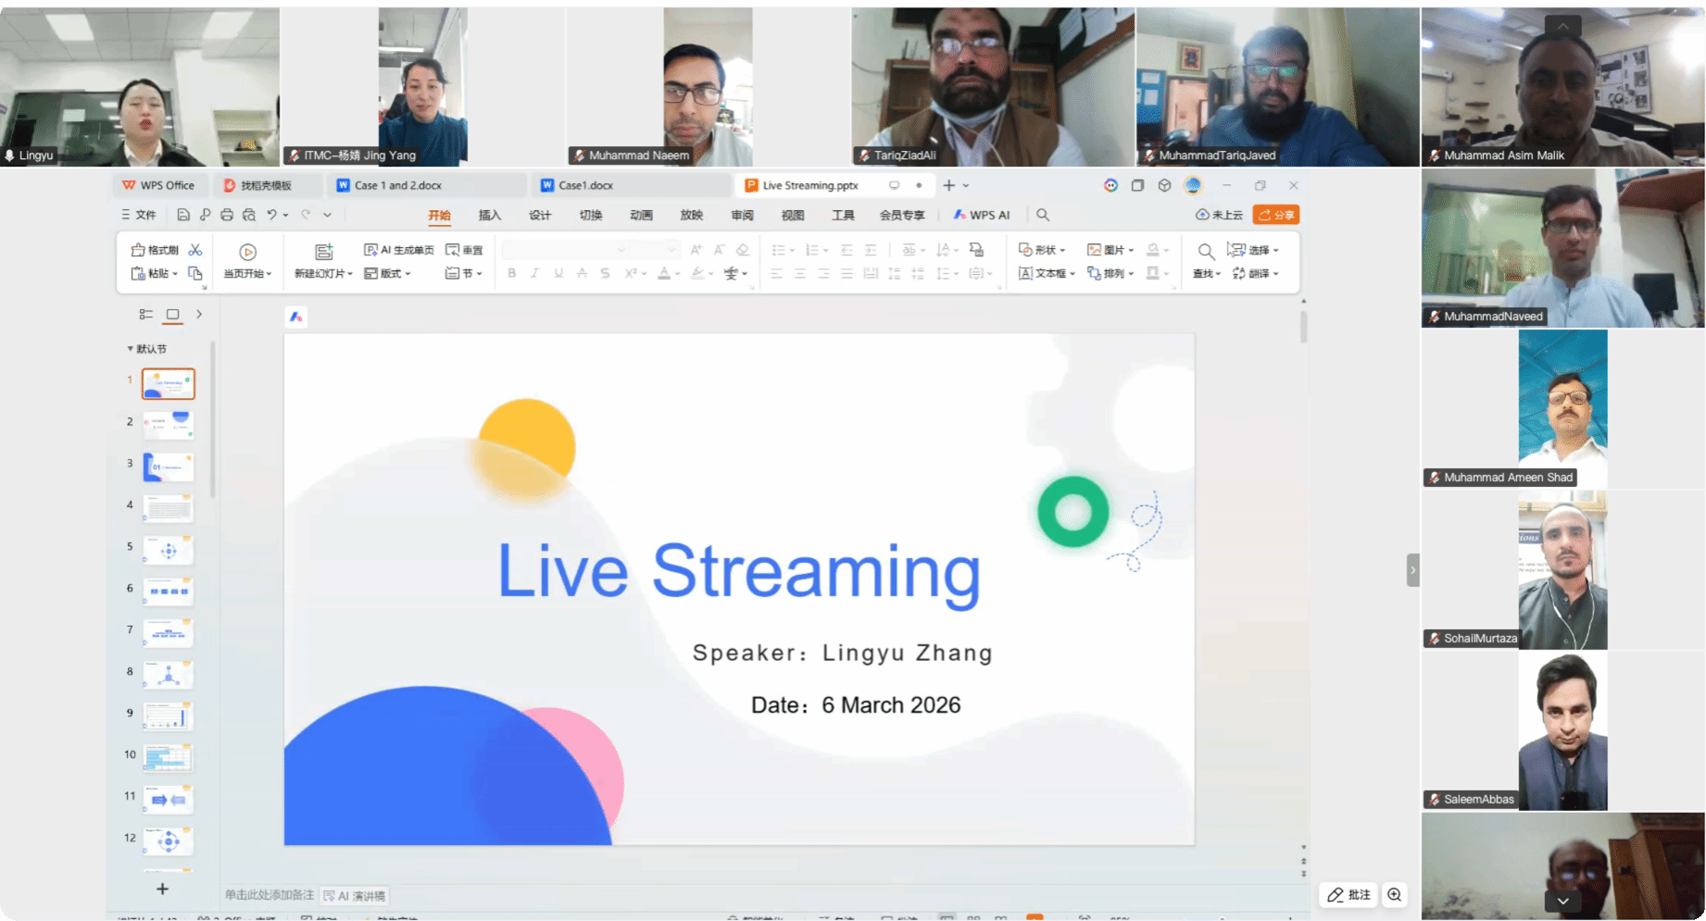Click the undo arrow icon

pos(271,215)
